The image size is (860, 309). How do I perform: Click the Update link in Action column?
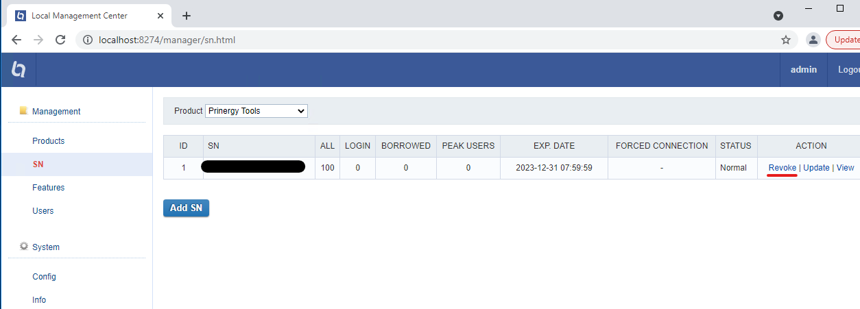[x=816, y=168]
